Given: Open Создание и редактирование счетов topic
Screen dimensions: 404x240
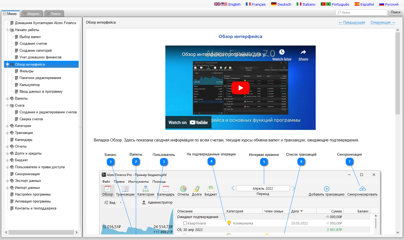Looking at the screenshot, I should click(48, 112).
